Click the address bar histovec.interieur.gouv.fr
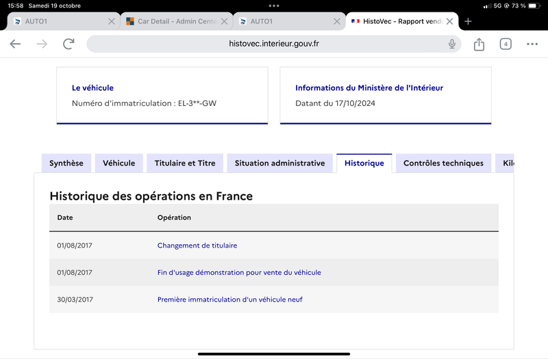Image resolution: width=548 pixels, height=359 pixels. pos(273,44)
